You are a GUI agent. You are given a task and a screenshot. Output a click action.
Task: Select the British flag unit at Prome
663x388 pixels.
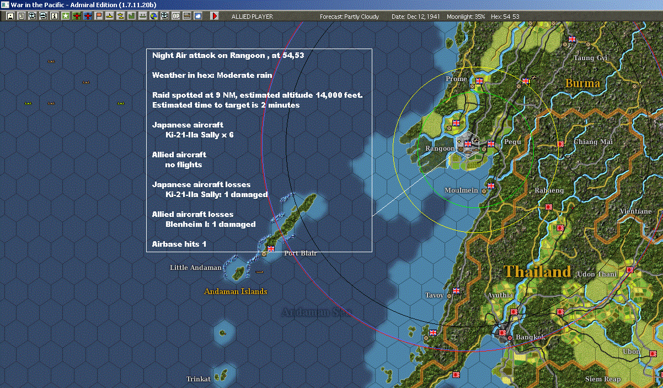coord(479,81)
